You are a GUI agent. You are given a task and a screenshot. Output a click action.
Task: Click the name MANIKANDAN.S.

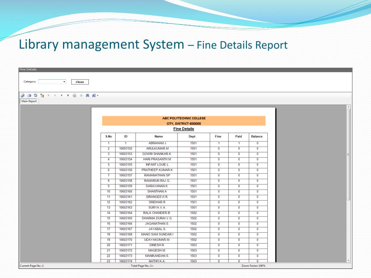(x=157, y=256)
